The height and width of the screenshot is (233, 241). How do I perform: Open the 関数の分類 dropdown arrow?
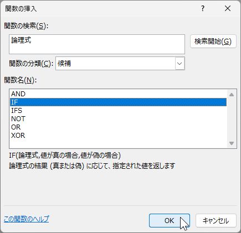coord(180,64)
